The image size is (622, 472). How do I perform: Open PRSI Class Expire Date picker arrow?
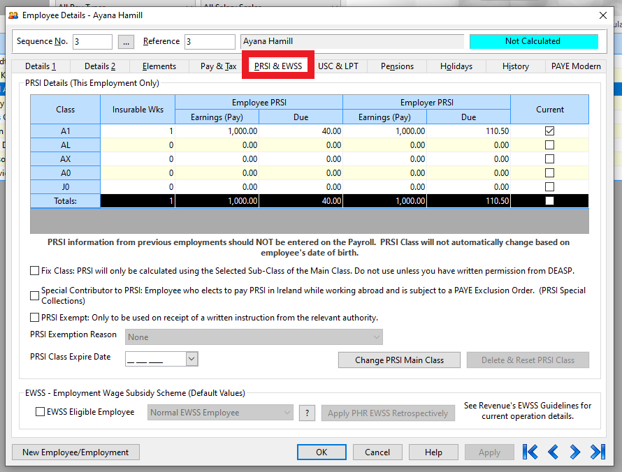coord(191,359)
